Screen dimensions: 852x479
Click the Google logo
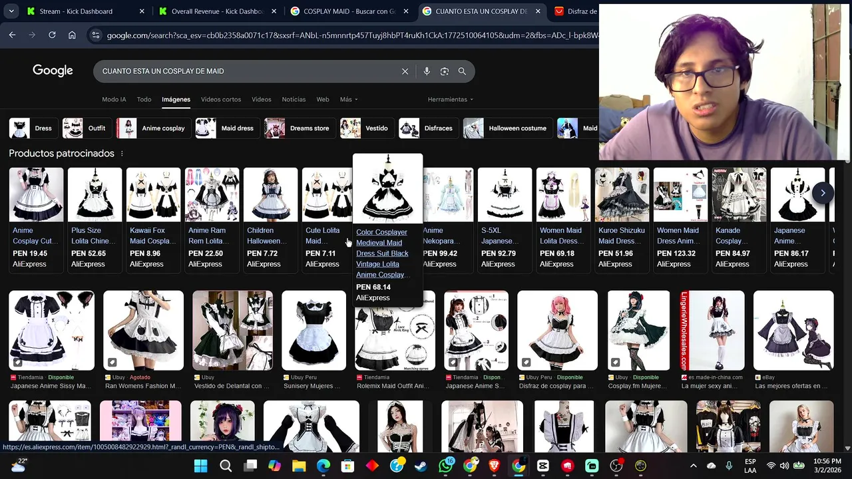pos(53,71)
